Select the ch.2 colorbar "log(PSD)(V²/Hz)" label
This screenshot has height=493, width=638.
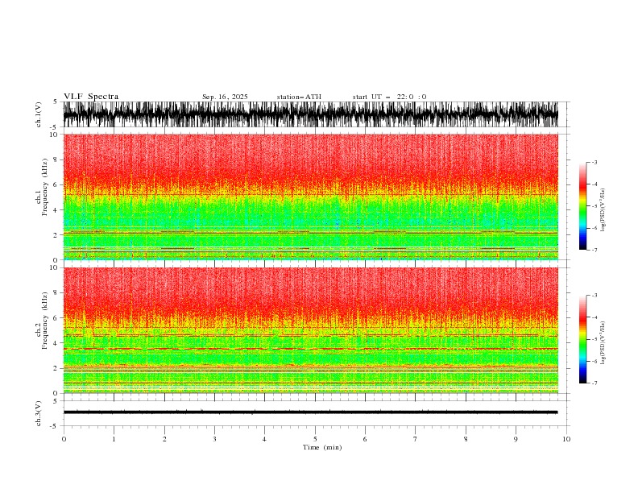(603, 343)
